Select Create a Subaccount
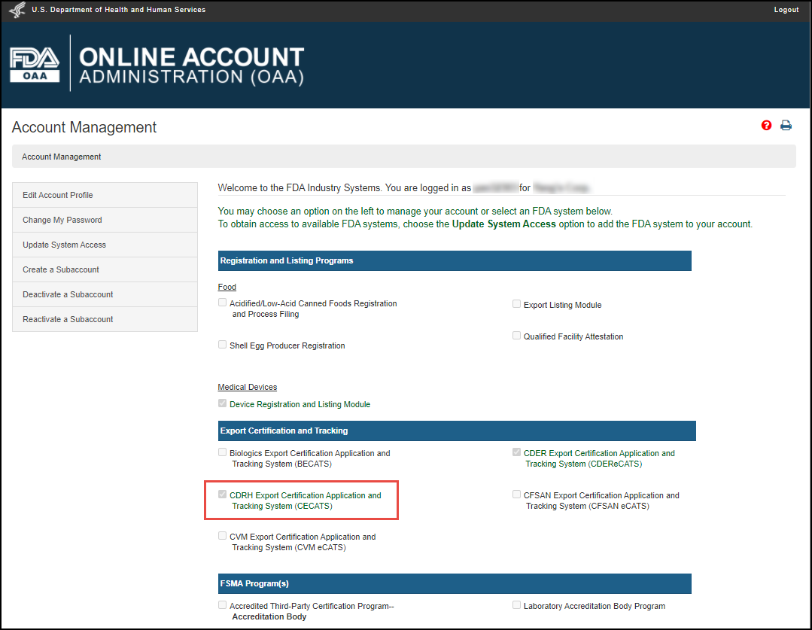The image size is (812, 630). tap(56, 269)
